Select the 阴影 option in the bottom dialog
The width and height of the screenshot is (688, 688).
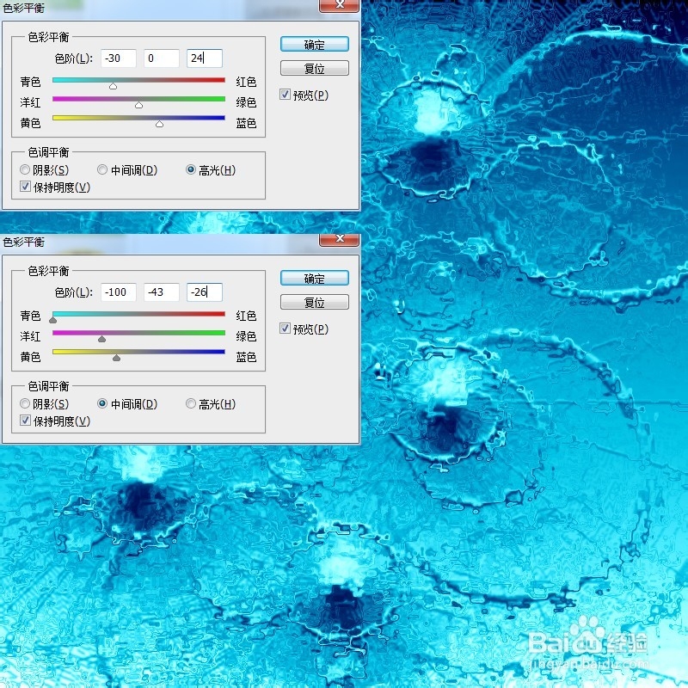24,403
